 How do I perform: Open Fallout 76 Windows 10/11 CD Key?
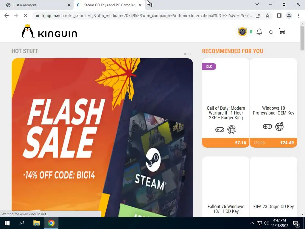[x=226, y=187]
